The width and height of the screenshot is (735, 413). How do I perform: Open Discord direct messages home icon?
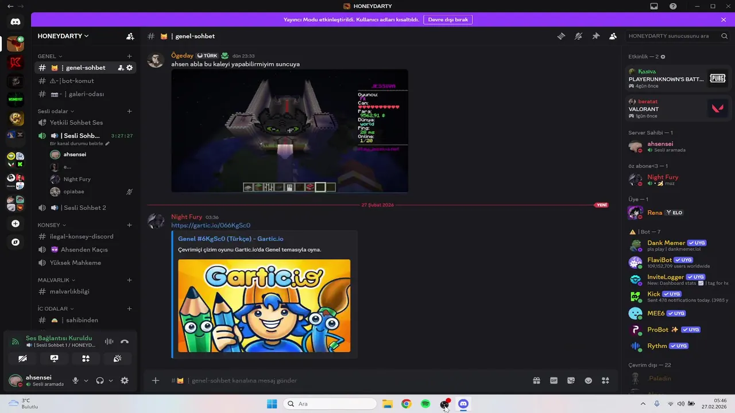[16, 22]
